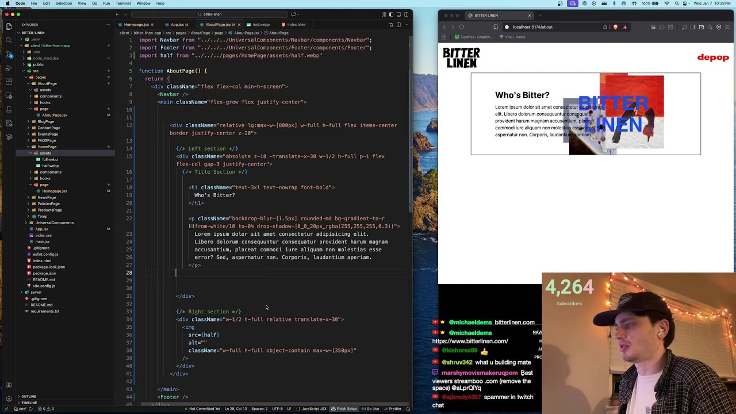Open Spotlight search in macOS menu bar
This screenshot has height=414, width=736.
pos(677,3)
